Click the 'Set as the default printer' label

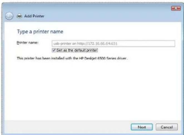pos(77,50)
